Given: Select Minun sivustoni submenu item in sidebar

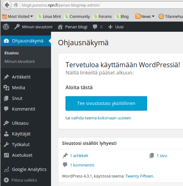Looking at the screenshot, I should click(x=20, y=62).
